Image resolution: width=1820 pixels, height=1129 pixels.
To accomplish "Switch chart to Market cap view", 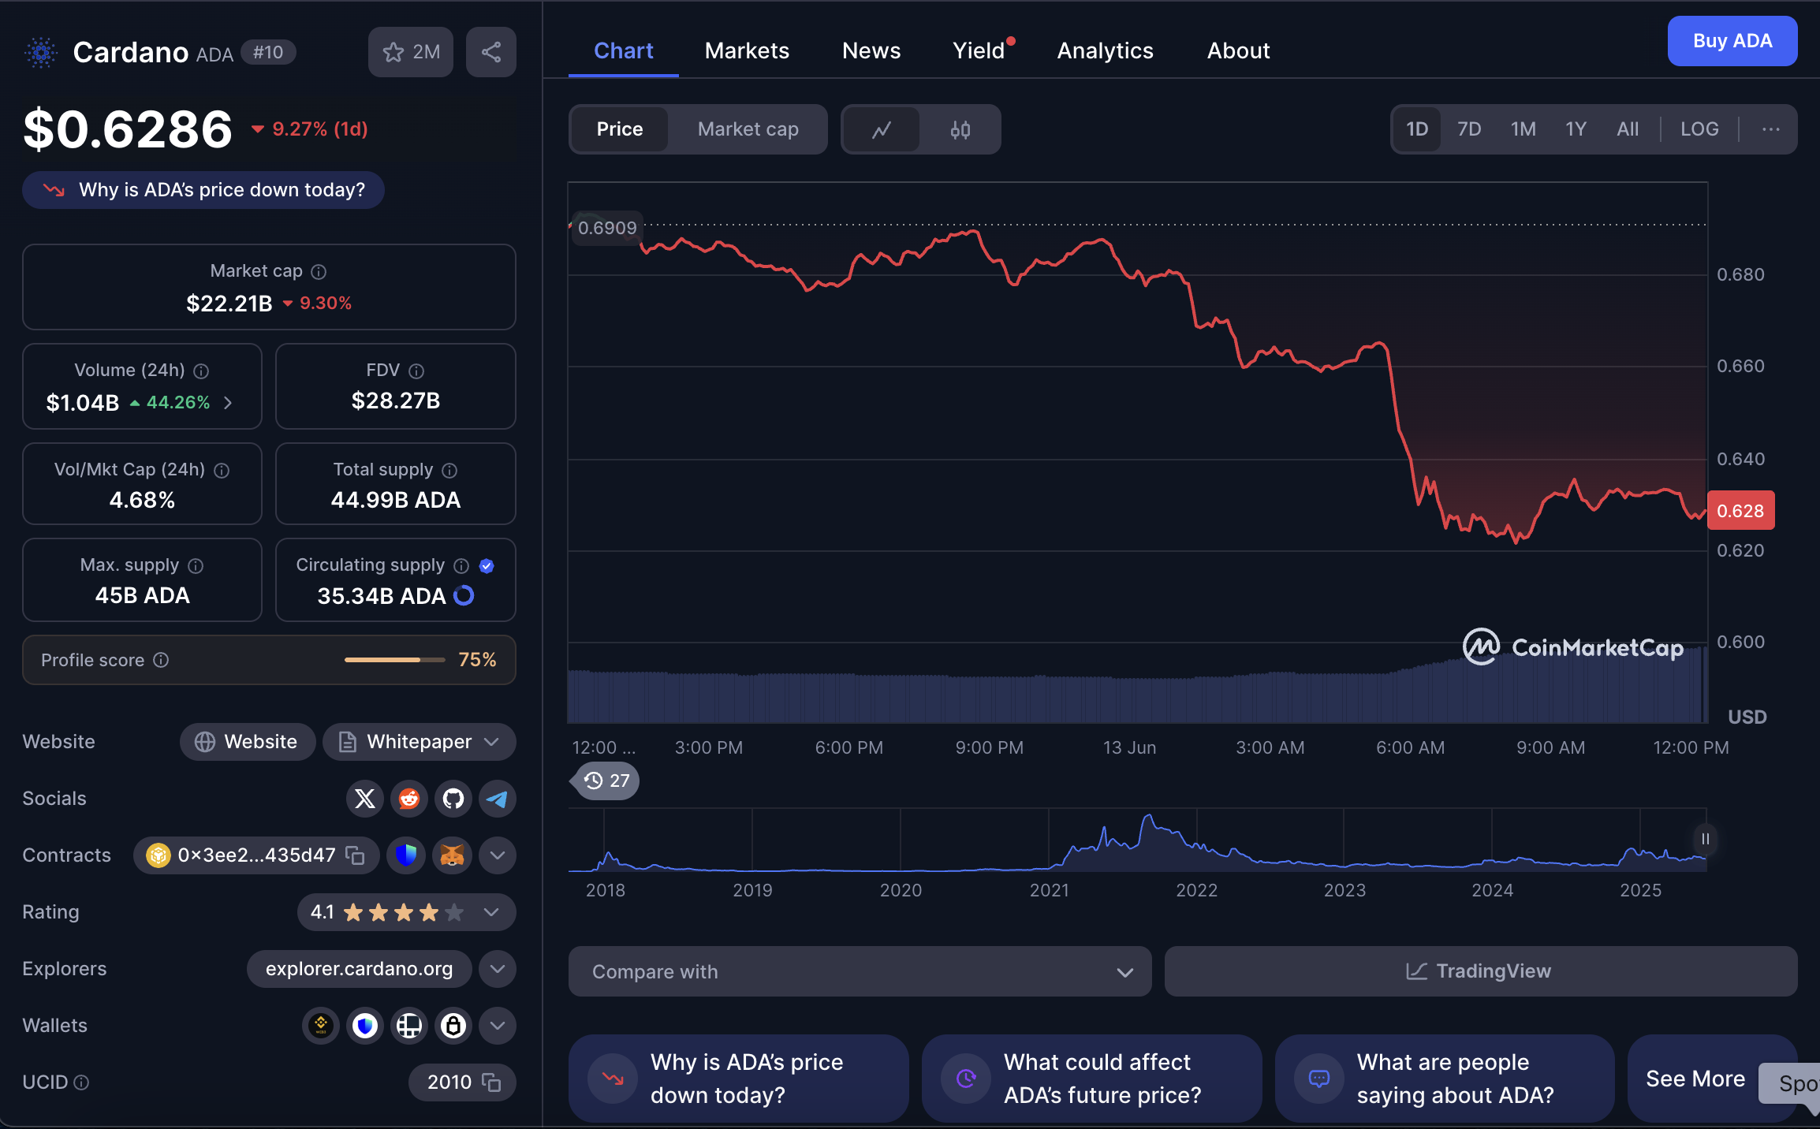I will [748, 129].
